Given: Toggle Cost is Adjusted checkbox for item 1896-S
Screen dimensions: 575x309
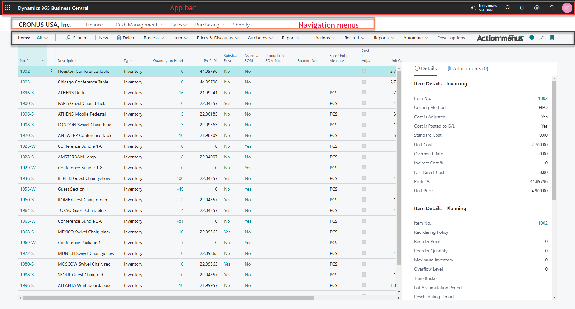Looking at the screenshot, I should coord(364,93).
